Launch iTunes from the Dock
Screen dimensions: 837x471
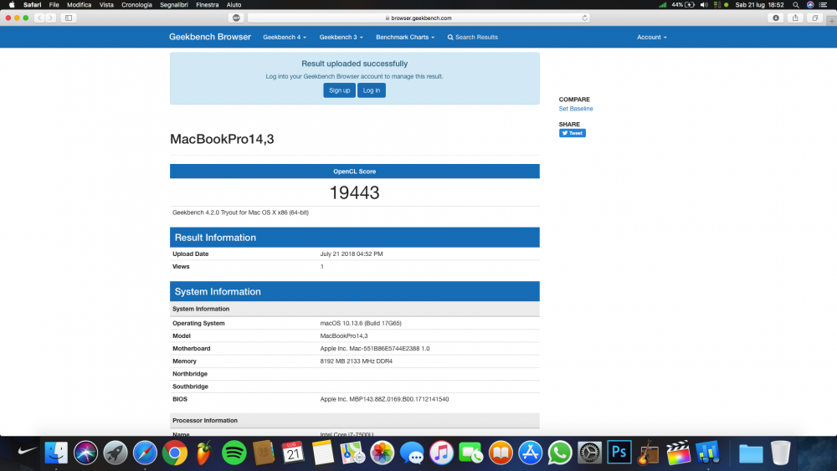pyautogui.click(x=441, y=453)
